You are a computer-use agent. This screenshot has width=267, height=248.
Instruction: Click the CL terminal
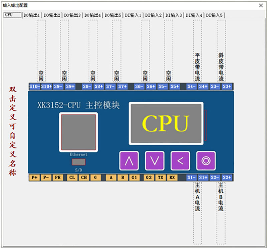coord(72,177)
